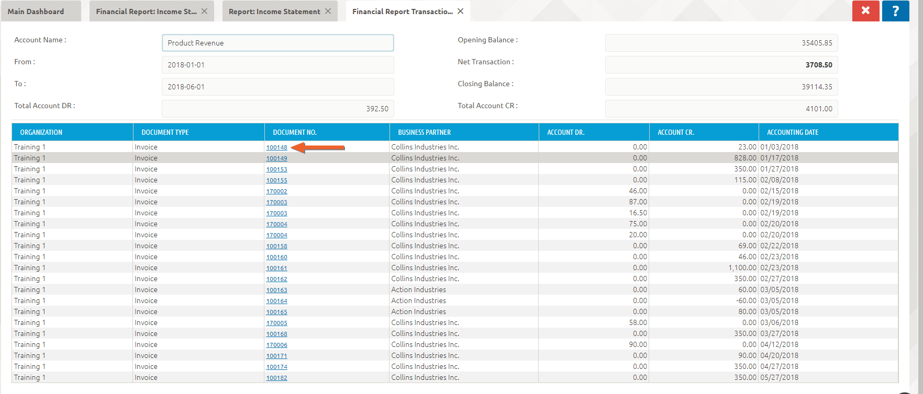This screenshot has width=923, height=394.
Task: Click the red close X button
Action: pos(865,11)
